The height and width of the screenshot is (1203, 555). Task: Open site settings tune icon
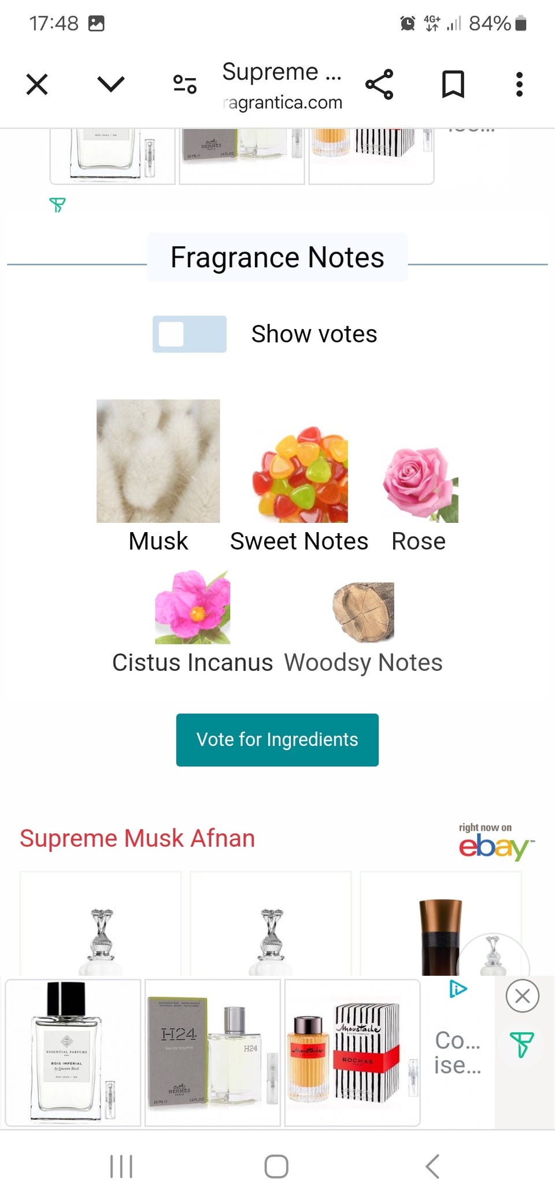(185, 84)
